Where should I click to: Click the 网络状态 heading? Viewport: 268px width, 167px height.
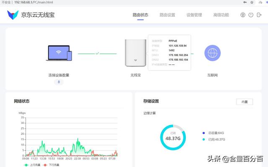point(22,101)
